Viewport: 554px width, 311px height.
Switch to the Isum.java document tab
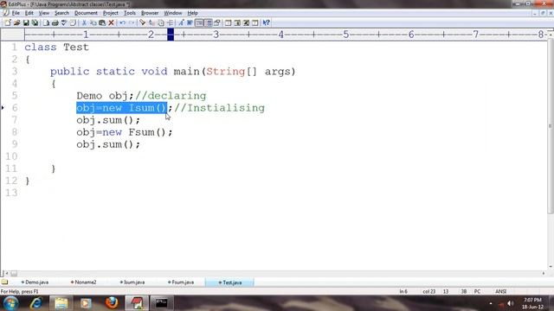[132, 282]
